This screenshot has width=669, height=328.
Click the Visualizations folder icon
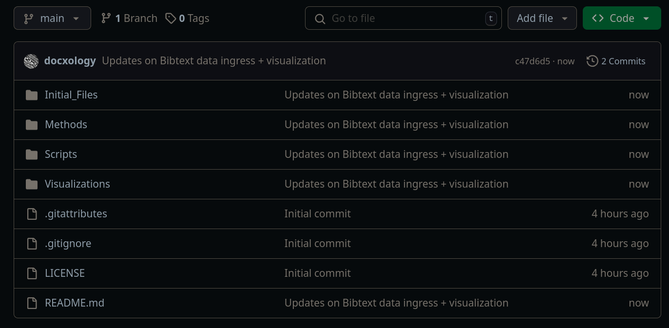(32, 184)
